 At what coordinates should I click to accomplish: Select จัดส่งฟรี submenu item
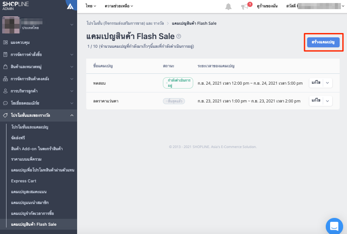point(18,138)
